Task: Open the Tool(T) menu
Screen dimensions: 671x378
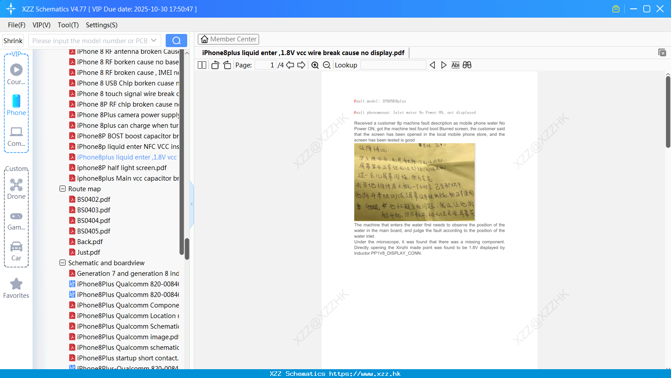Action: (x=68, y=25)
